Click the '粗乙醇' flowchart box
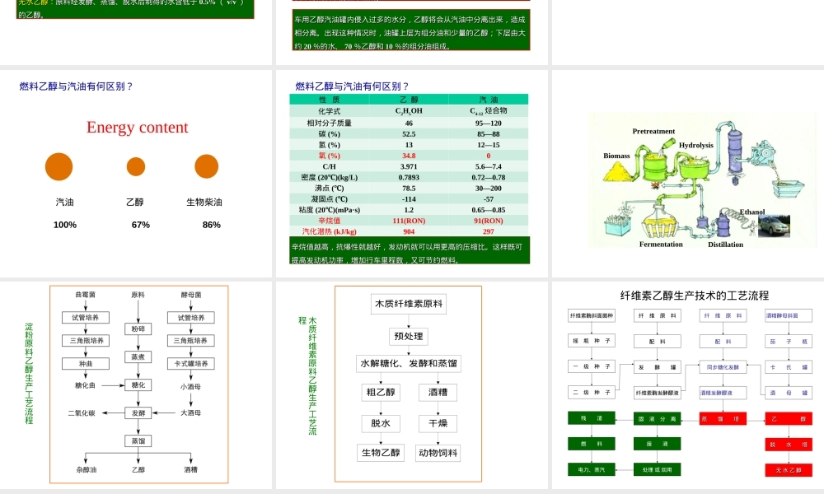 381,392
